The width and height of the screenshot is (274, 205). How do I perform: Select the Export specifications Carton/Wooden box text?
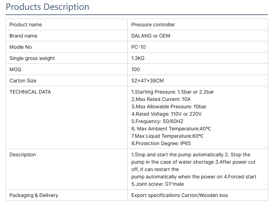(x=180, y=195)
